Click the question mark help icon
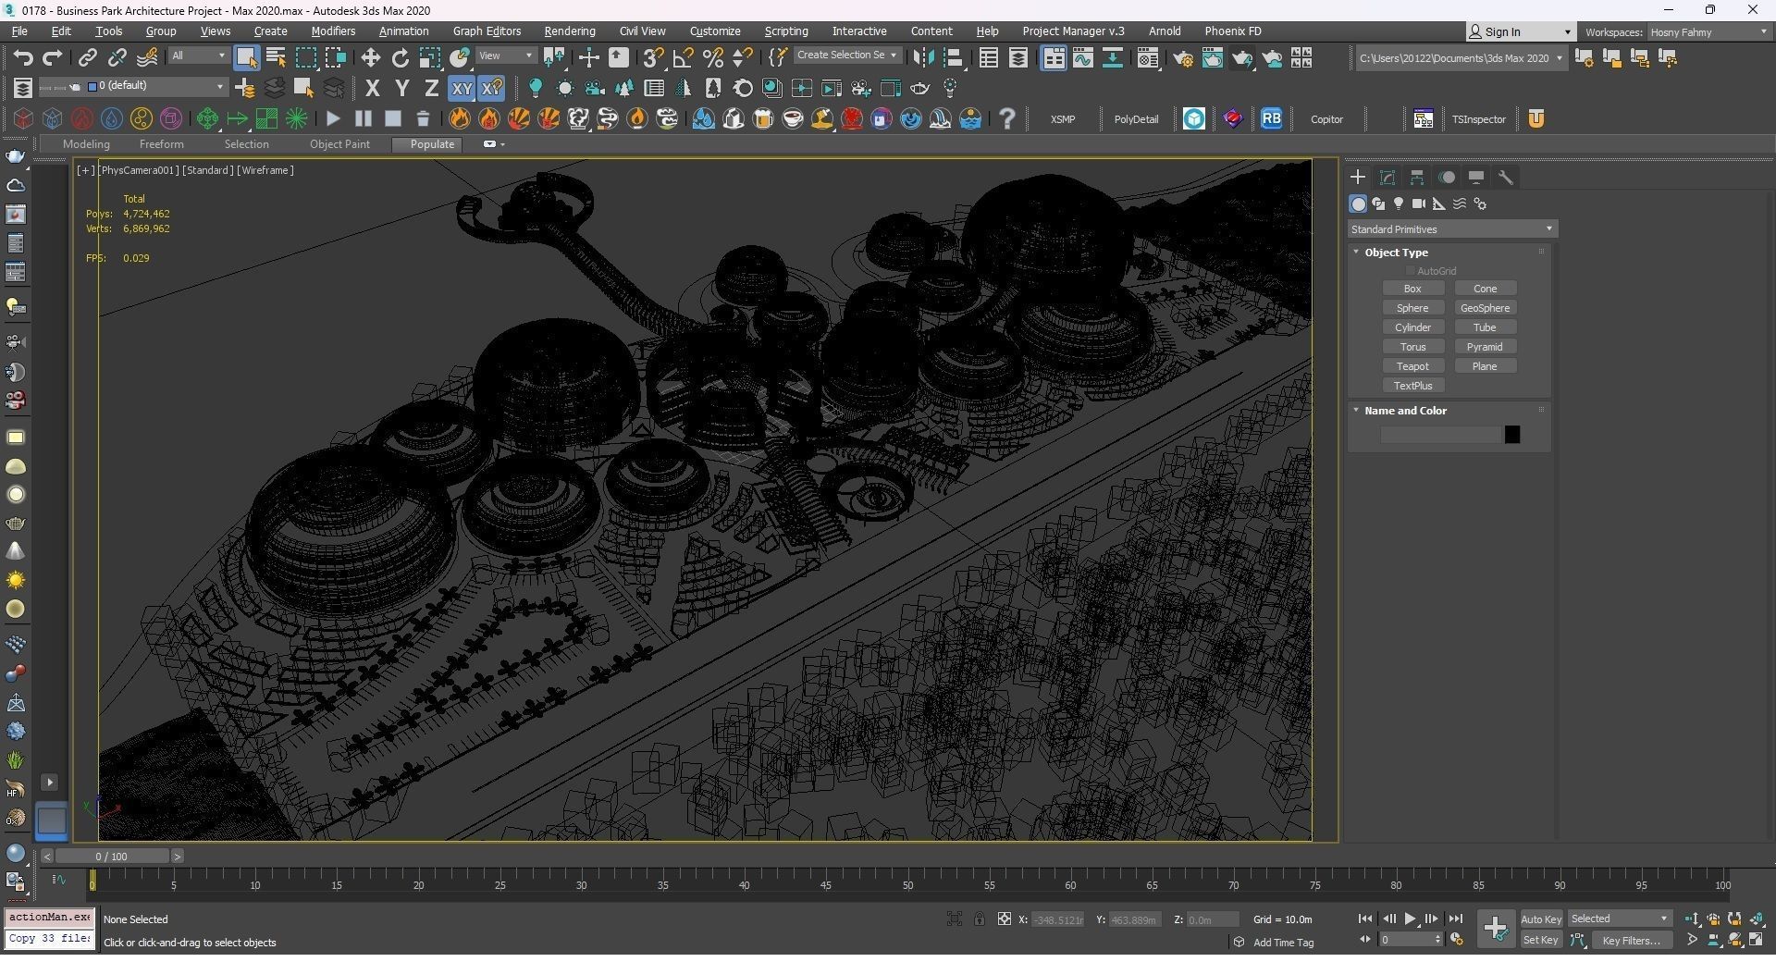The height and width of the screenshot is (962, 1776). click(x=1007, y=118)
